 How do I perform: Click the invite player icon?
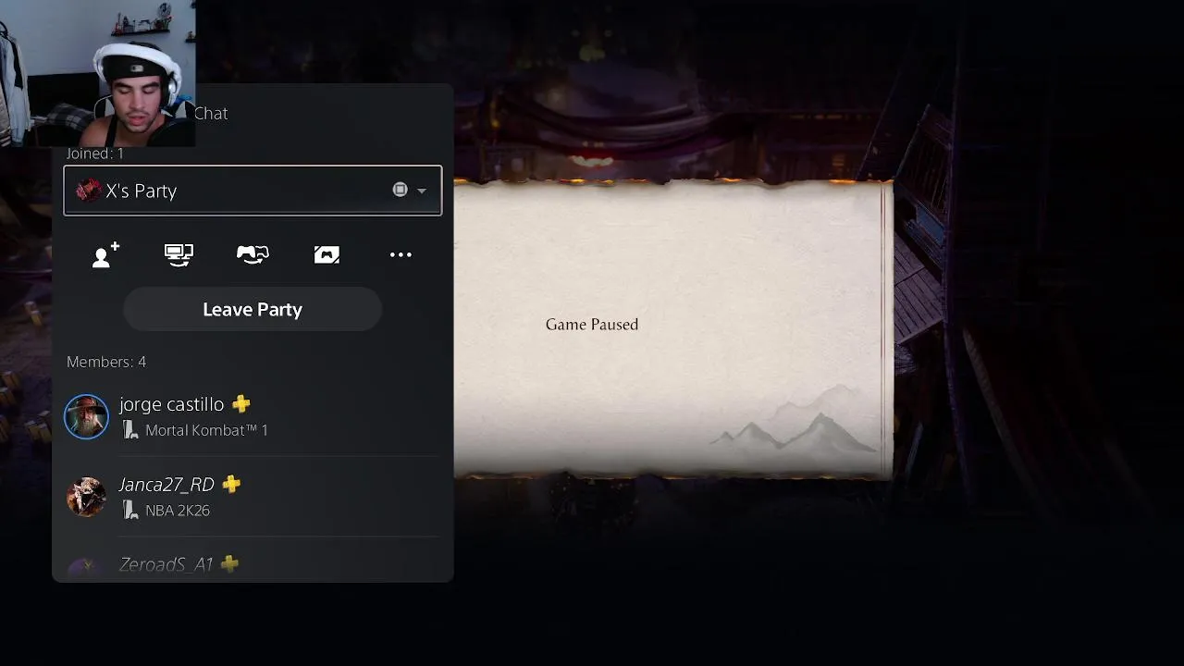pos(105,254)
